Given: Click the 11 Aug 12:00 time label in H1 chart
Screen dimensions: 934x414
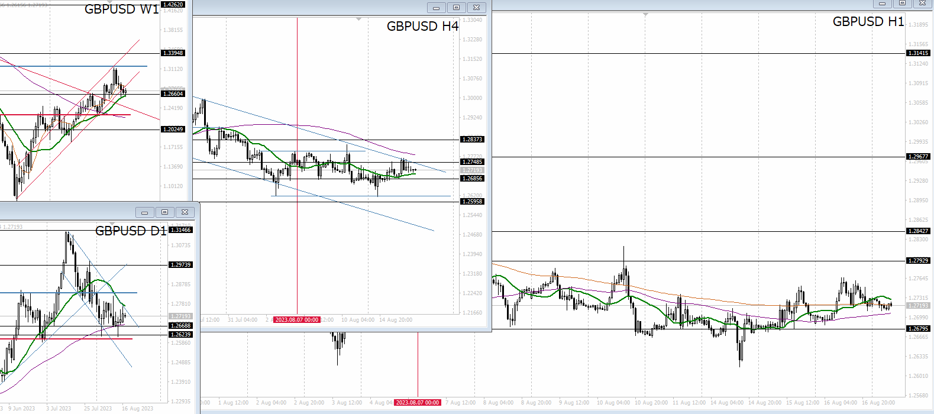Looking at the screenshot, I should (x=689, y=403).
